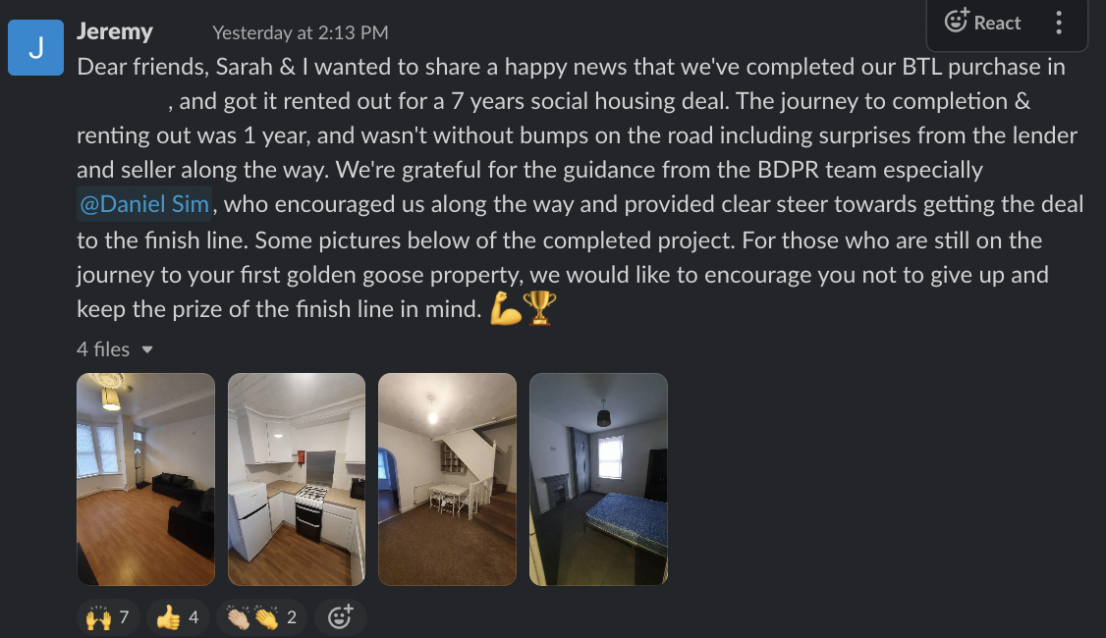
Task: Toggle the raised hands reaction with 7
Action: point(108,617)
